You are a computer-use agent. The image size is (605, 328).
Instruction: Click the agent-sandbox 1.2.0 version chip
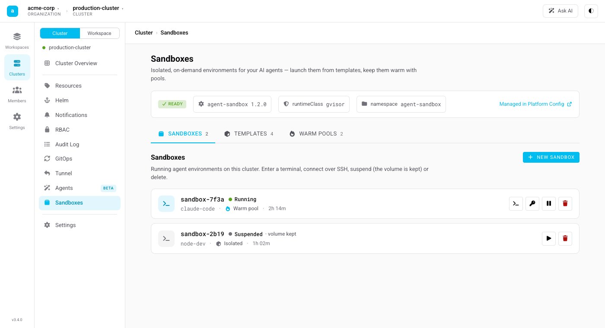pos(232,104)
